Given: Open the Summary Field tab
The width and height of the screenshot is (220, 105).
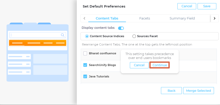Looking at the screenshot, I should (182, 18).
